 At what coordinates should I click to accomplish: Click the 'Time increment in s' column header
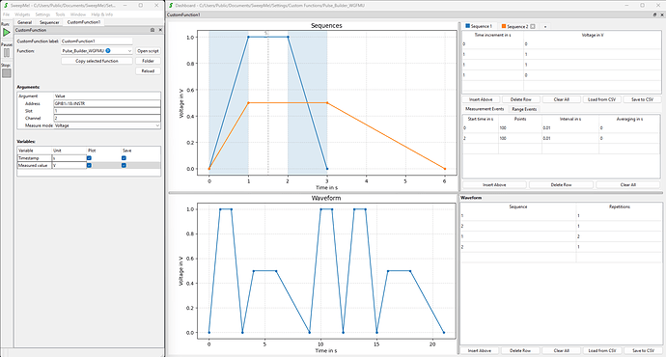pos(492,35)
